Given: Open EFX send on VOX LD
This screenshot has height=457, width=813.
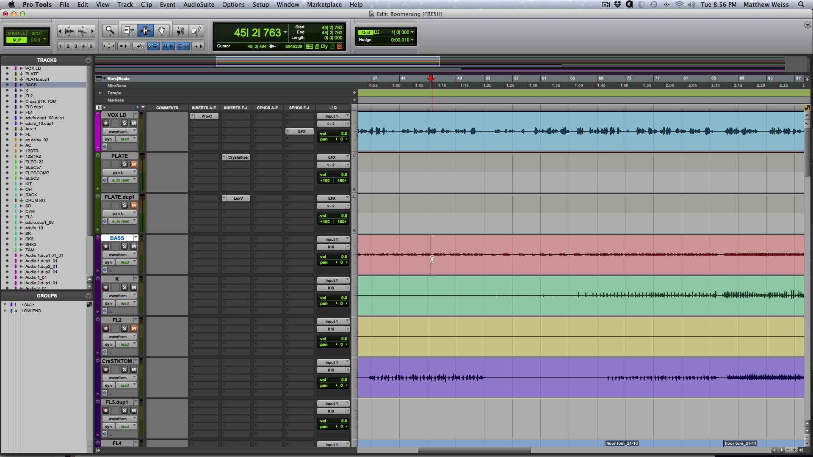Looking at the screenshot, I should pos(299,131).
